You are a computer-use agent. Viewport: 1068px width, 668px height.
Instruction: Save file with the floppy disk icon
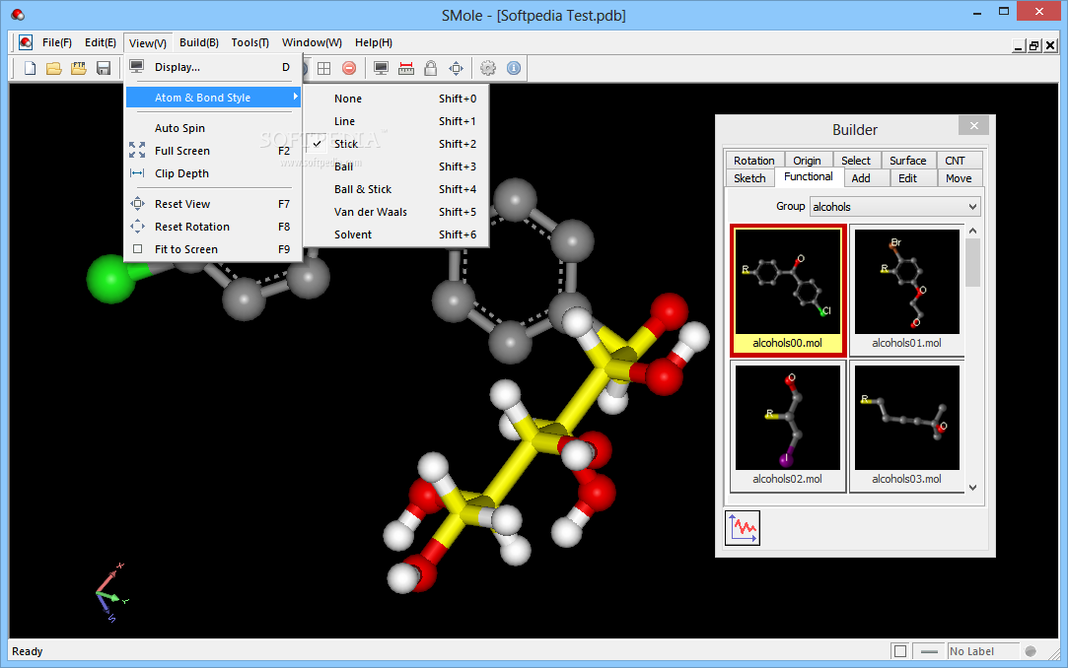coord(104,68)
